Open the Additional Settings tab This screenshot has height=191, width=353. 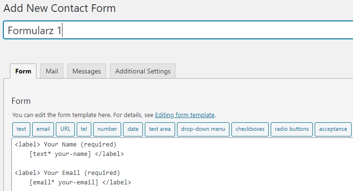142,71
